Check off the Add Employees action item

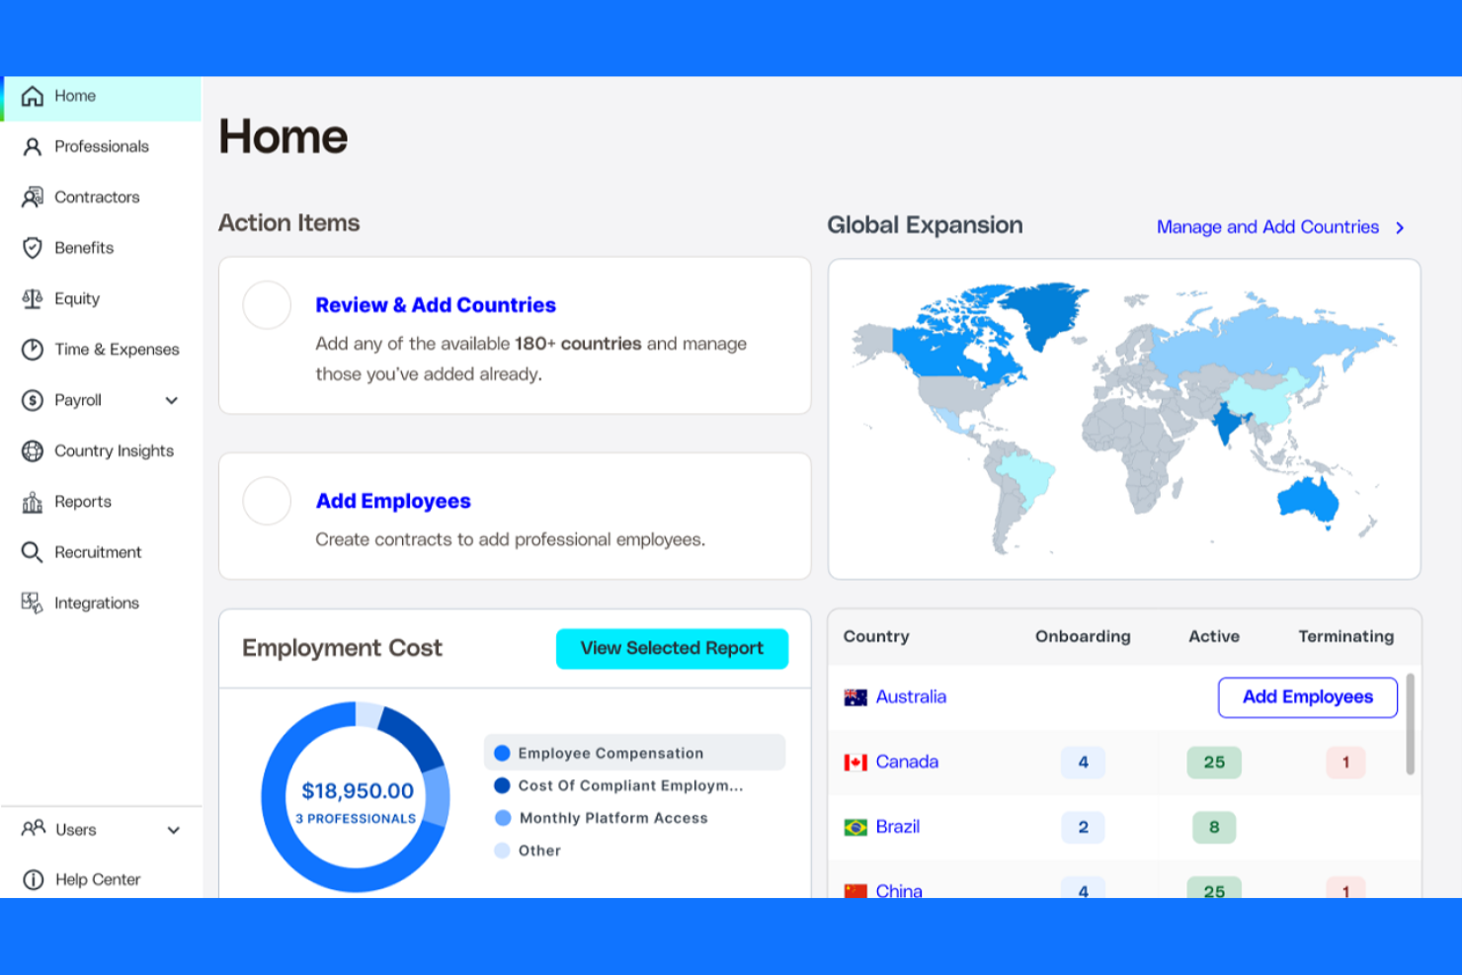266,501
